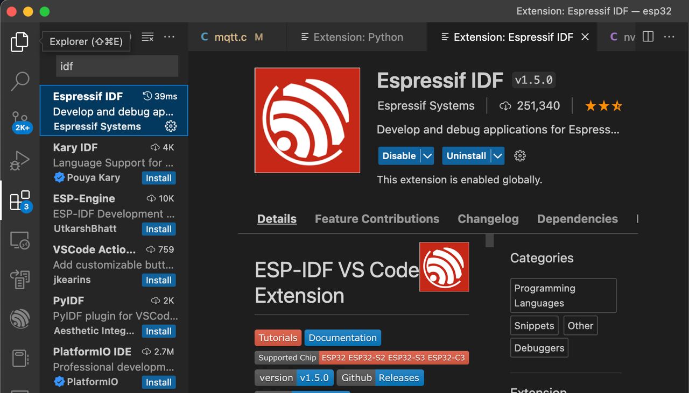Viewport: 689px width, 393px height.
Task: Open the Run and Debug view
Action: coord(19,161)
